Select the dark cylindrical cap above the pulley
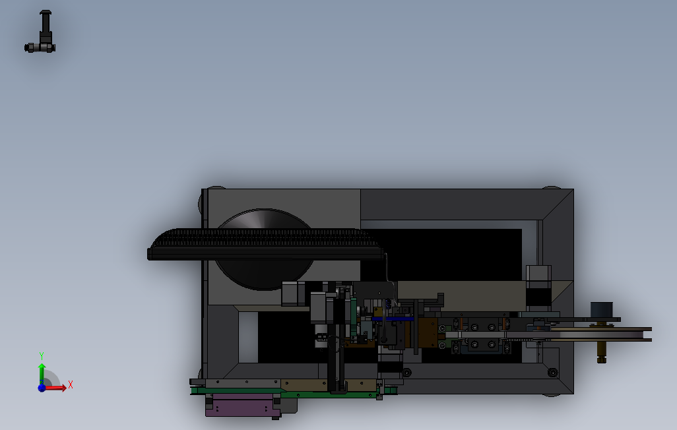The image size is (677, 430). 601,310
